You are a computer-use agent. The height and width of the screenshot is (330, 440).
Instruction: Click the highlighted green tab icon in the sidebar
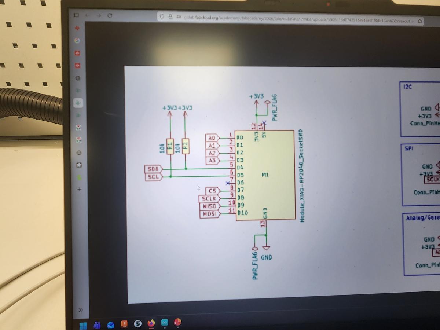coord(77,103)
